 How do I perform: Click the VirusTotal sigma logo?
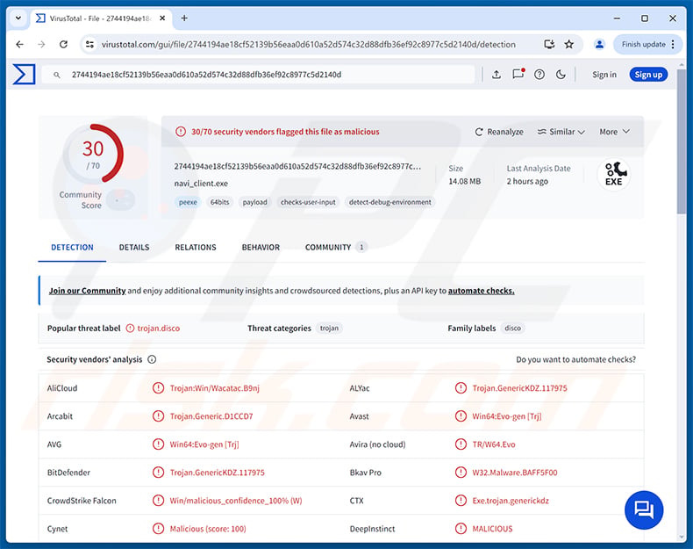24,74
